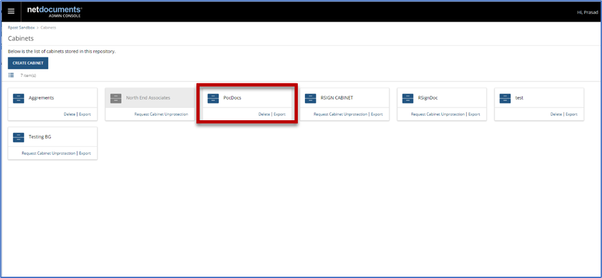Delete the Aggrements cabinet

[70, 115]
